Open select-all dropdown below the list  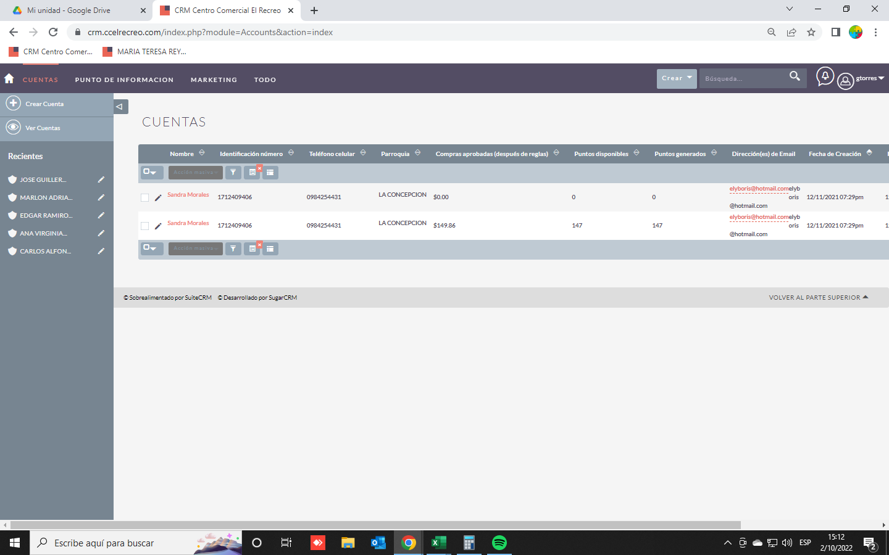point(152,249)
